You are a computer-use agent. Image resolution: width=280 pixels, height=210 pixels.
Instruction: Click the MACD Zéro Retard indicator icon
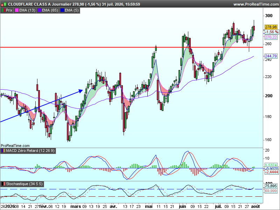point(3,151)
